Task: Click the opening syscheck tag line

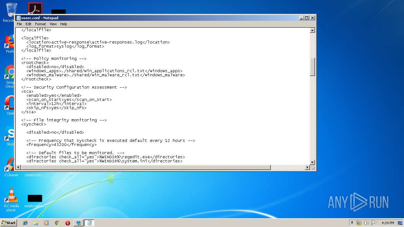Action: click(x=34, y=124)
